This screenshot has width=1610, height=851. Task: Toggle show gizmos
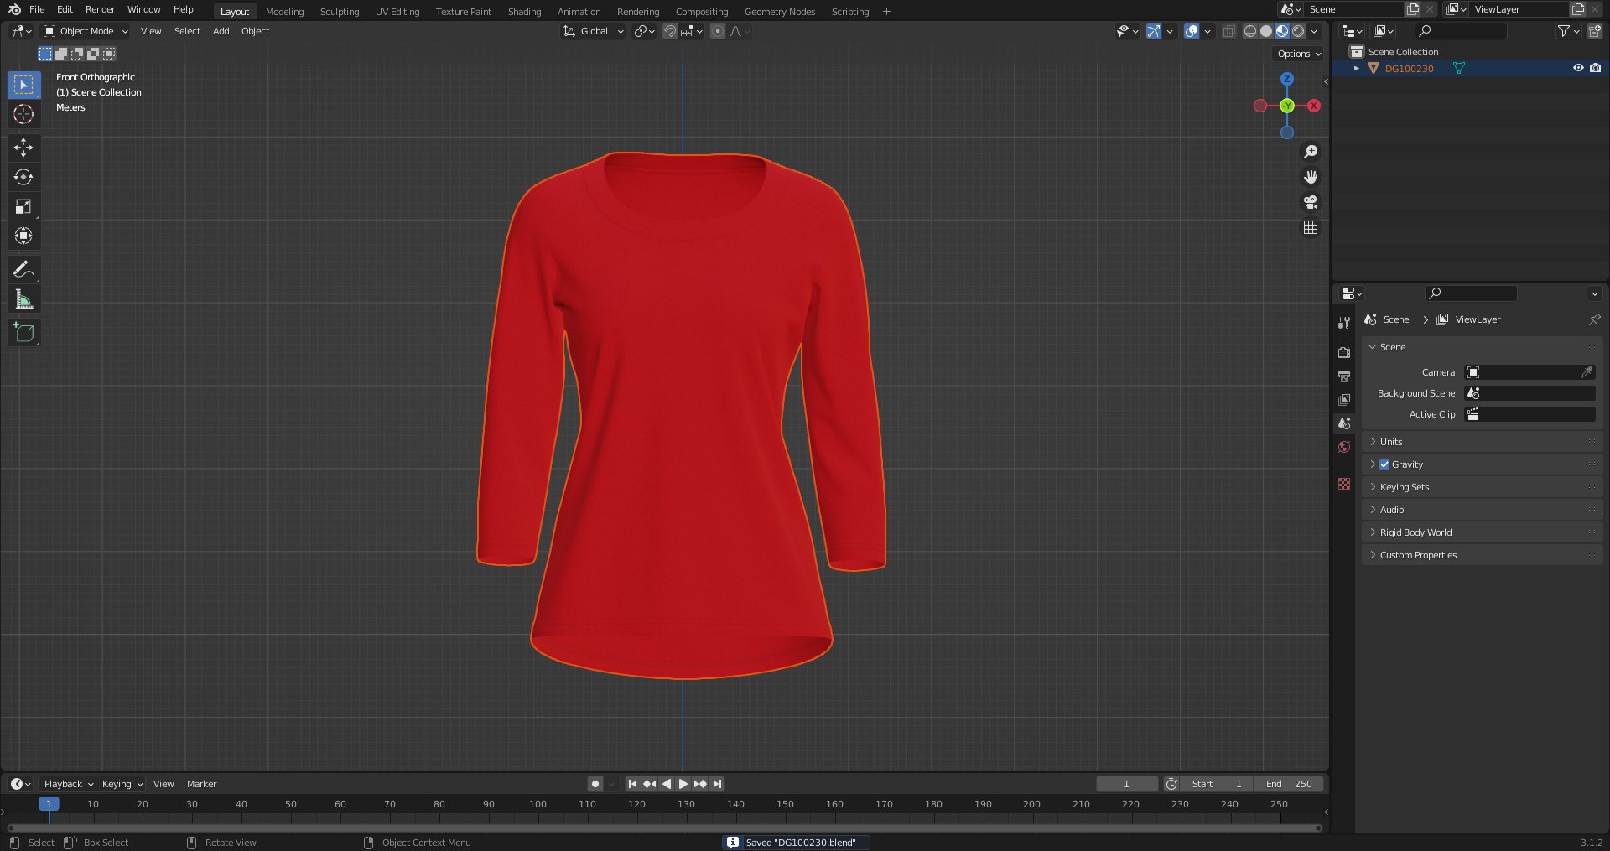tap(1154, 31)
